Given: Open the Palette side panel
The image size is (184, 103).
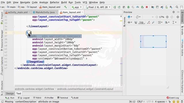Looking at the screenshot, I should pyautogui.click(x=124, y=22).
